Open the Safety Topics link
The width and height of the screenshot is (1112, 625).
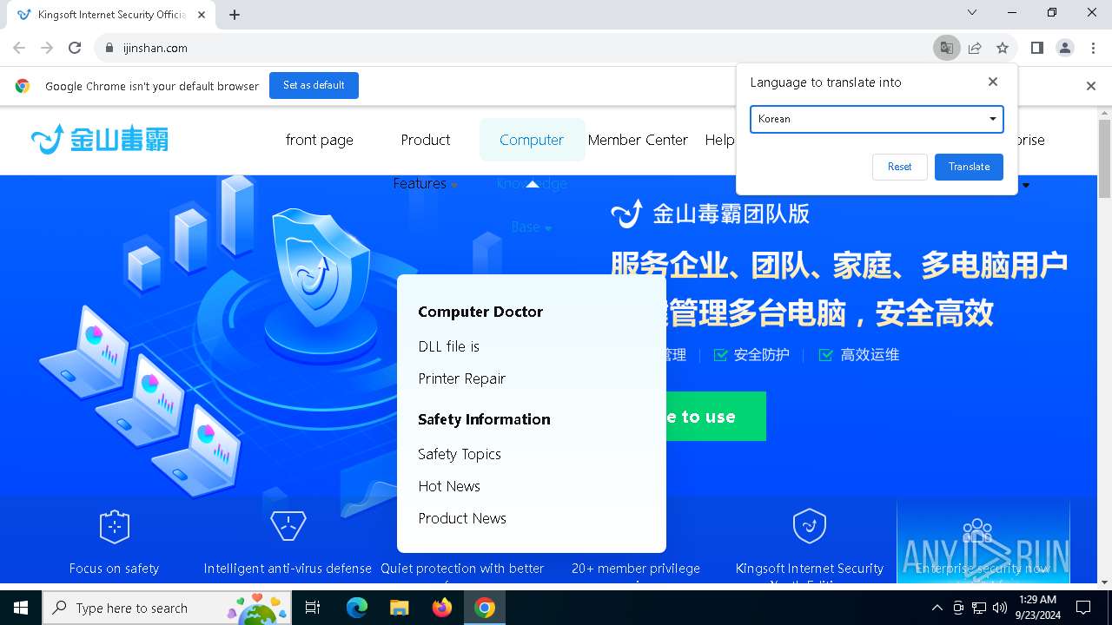[x=459, y=454]
